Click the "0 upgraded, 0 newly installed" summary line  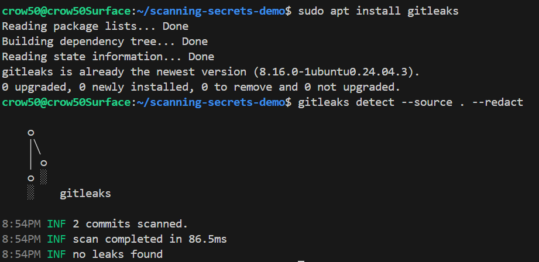coord(201,87)
